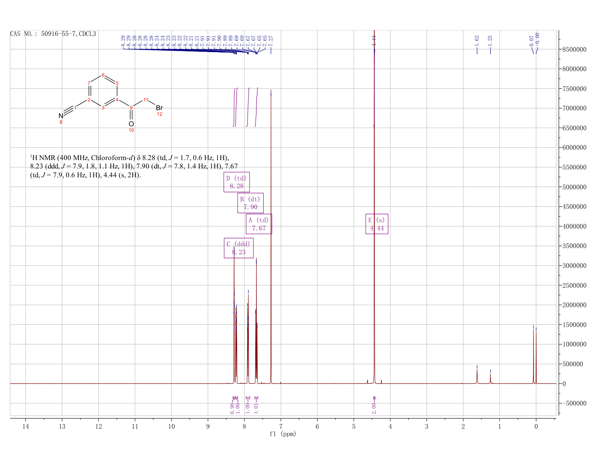Click x-axis tick label 14
The height and width of the screenshot is (468, 606).
[25, 427]
